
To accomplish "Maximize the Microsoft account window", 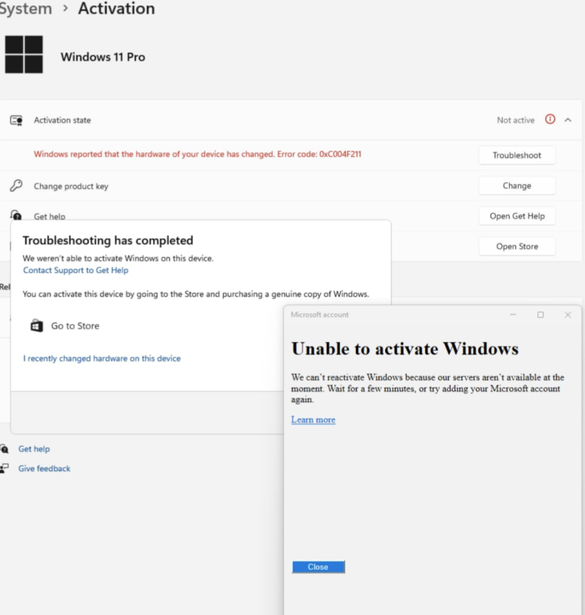I will tap(540, 314).
